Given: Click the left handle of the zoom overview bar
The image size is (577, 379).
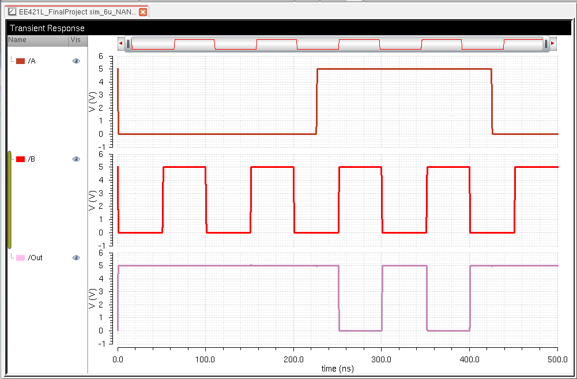Looking at the screenshot, I should pos(129,43).
